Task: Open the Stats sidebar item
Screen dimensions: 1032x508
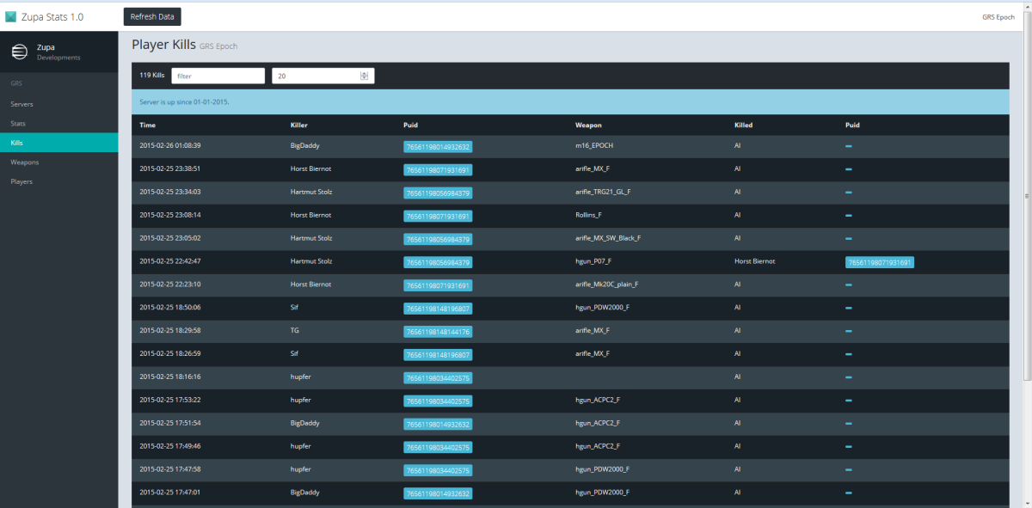Action: click(x=18, y=124)
